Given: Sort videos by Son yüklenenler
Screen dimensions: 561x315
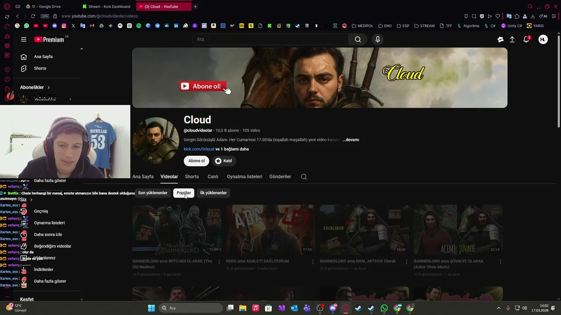Looking at the screenshot, I should coord(153,193).
